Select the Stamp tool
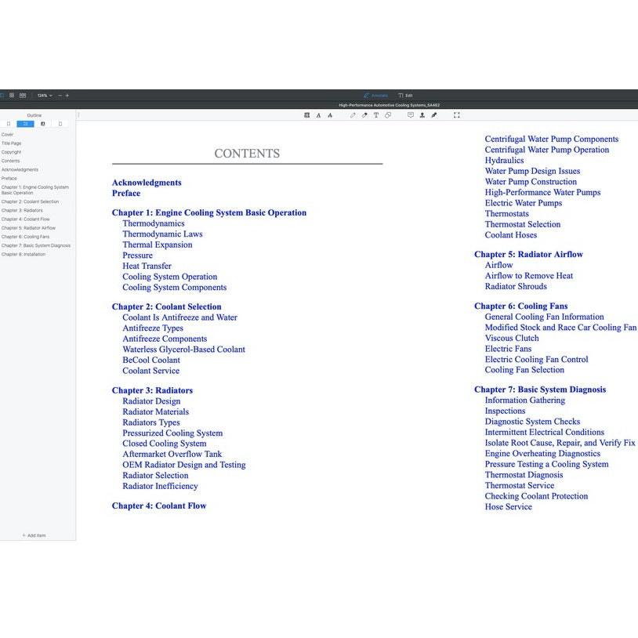 [x=422, y=115]
